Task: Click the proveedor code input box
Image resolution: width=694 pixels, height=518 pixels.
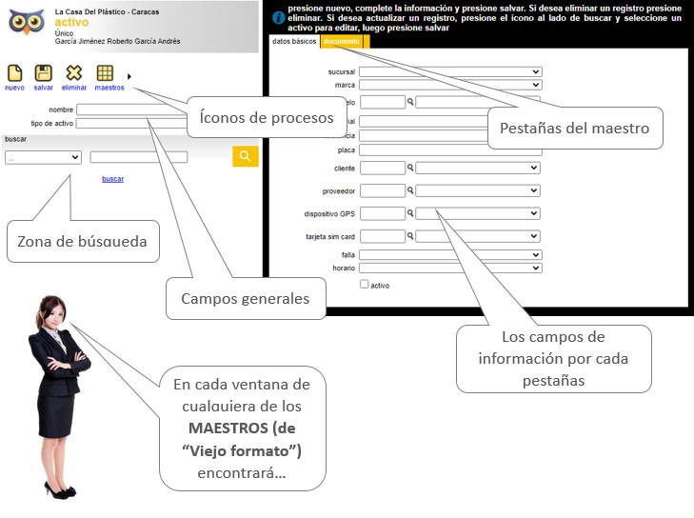Action: tap(383, 190)
